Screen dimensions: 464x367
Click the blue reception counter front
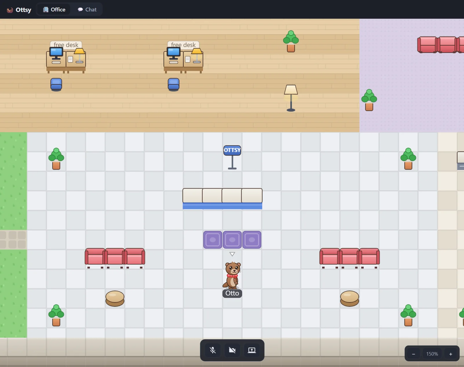click(222, 206)
